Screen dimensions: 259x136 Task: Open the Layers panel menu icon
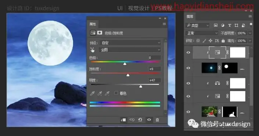click(250, 16)
